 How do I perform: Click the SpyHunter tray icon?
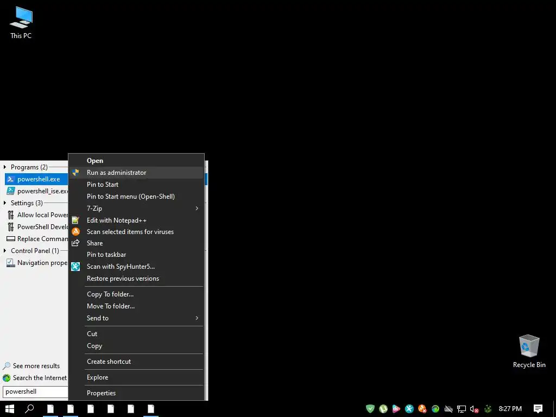click(409, 409)
